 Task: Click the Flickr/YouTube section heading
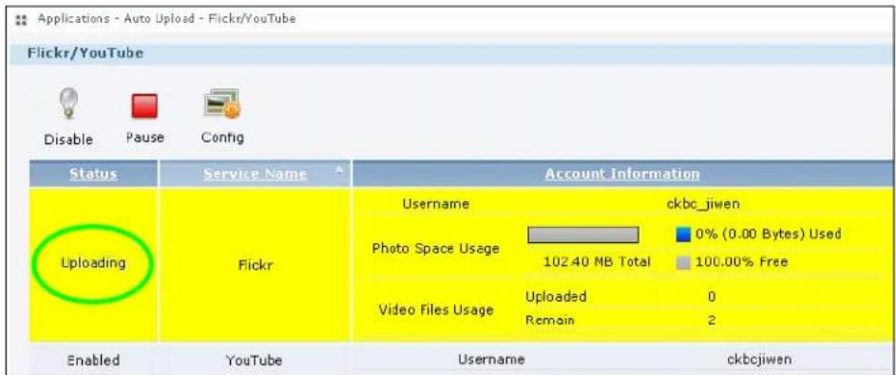86,54
